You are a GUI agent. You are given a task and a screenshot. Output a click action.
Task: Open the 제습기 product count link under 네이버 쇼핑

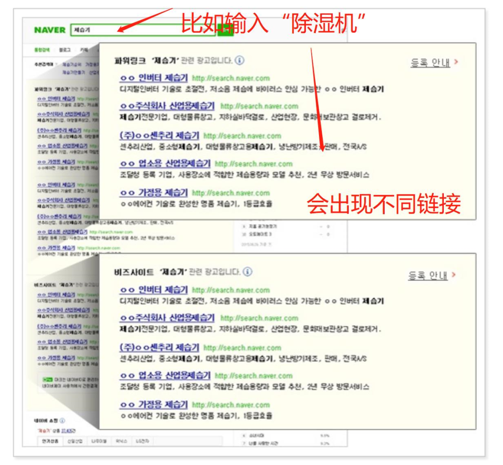pos(68,431)
